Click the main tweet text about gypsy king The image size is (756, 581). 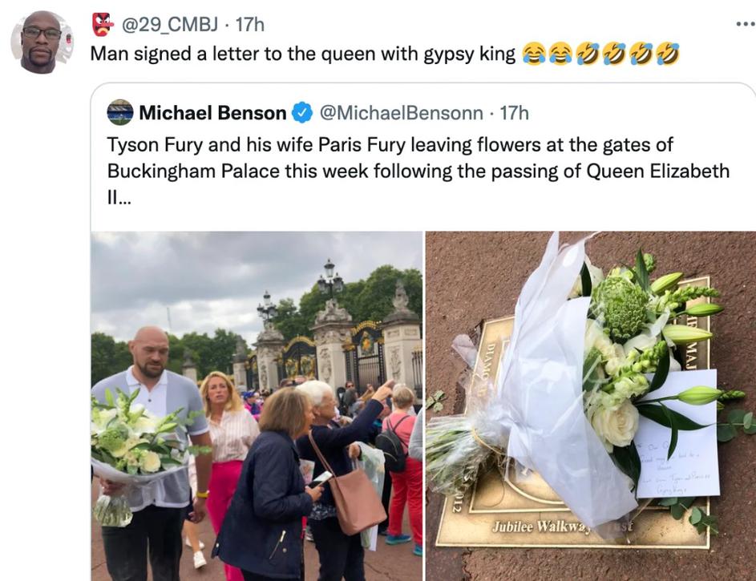tap(303, 54)
